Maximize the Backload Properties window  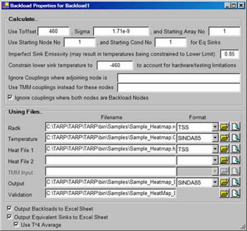[233, 6]
